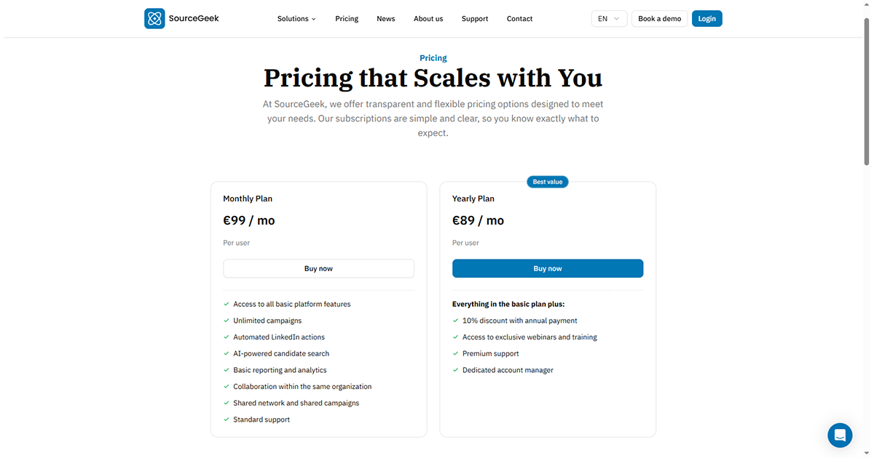This screenshot has height=458, width=874.
Task: Select About us in the navigation bar
Action: tap(428, 19)
